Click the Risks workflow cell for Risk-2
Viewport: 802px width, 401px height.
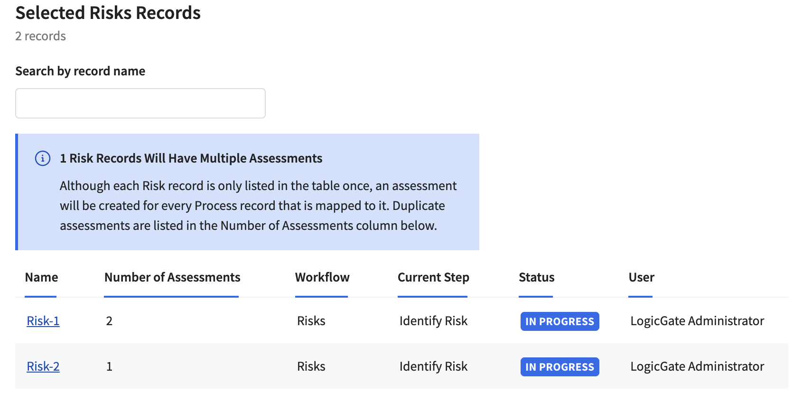311,366
